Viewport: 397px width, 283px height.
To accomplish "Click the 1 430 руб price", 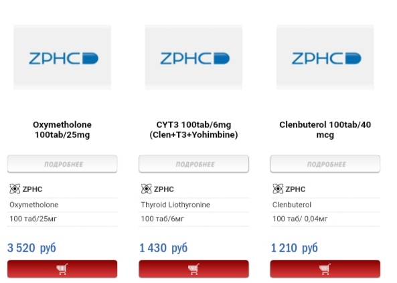I will click(163, 248).
